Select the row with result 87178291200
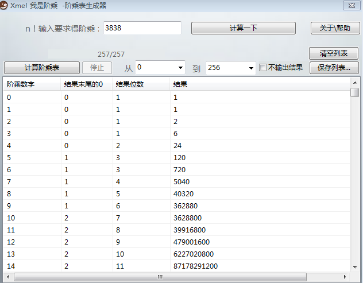This screenshot has width=363, height=283. point(176,266)
